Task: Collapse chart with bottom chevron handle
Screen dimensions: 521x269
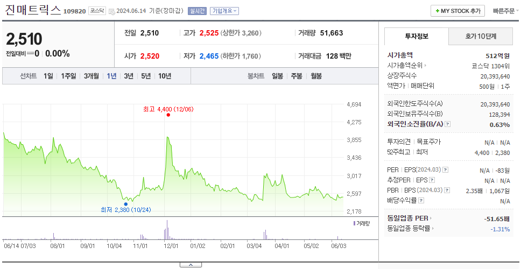Action: coord(191,265)
